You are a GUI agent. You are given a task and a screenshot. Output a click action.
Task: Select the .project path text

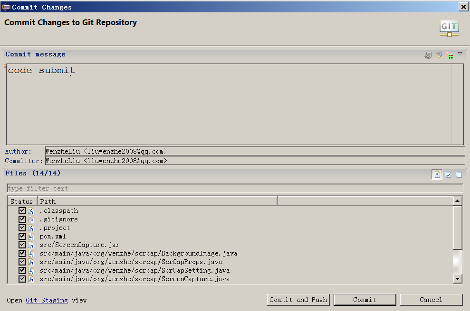[55, 228]
